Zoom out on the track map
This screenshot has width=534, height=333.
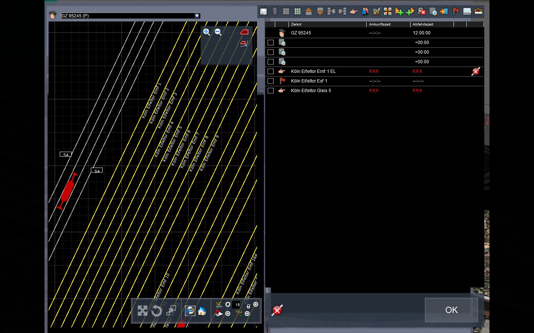pos(218,32)
